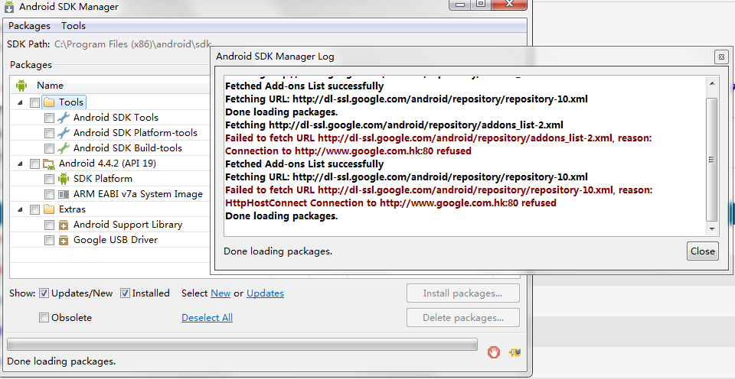
Task: Click the Android robot icon in Name header
Action: (21, 85)
